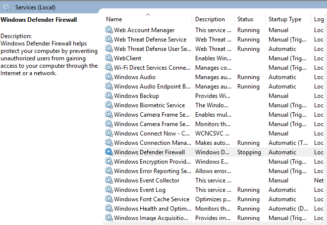
Task: Click the gear icon beside Windows Biometric Service
Action: [x=109, y=105]
